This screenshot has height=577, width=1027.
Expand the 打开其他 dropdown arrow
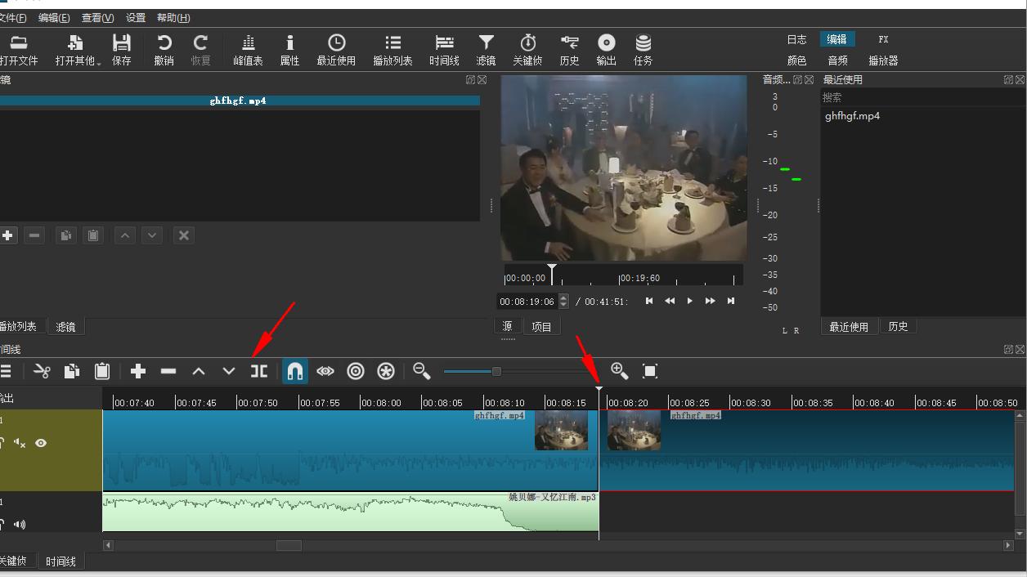(99, 63)
